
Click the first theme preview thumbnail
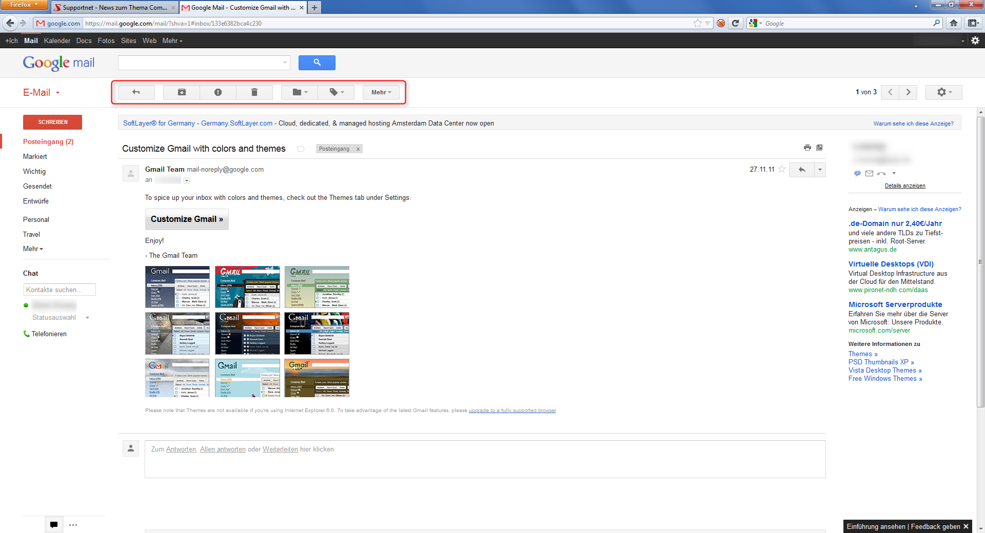click(x=178, y=286)
